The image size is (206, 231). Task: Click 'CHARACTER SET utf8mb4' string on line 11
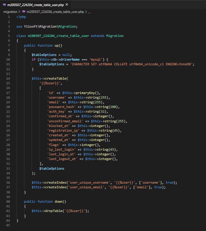click(92, 64)
